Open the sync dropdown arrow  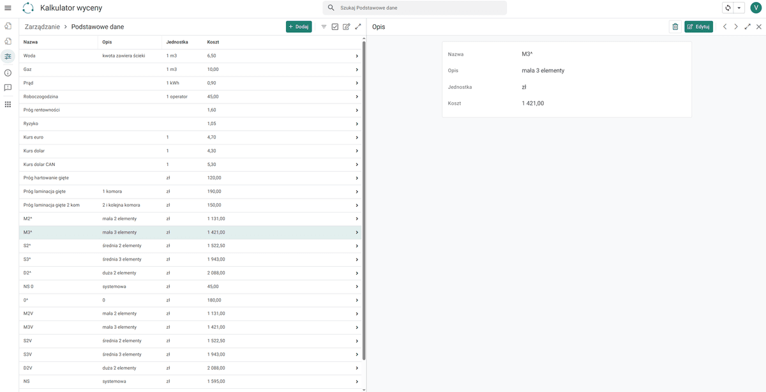(x=739, y=8)
